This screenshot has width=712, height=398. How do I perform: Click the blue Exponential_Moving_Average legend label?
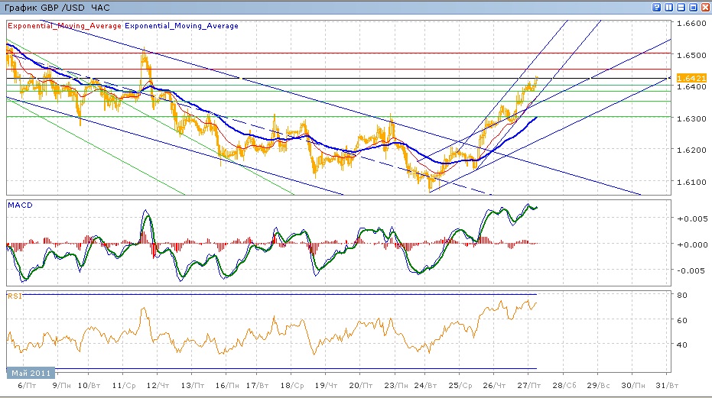[182, 26]
